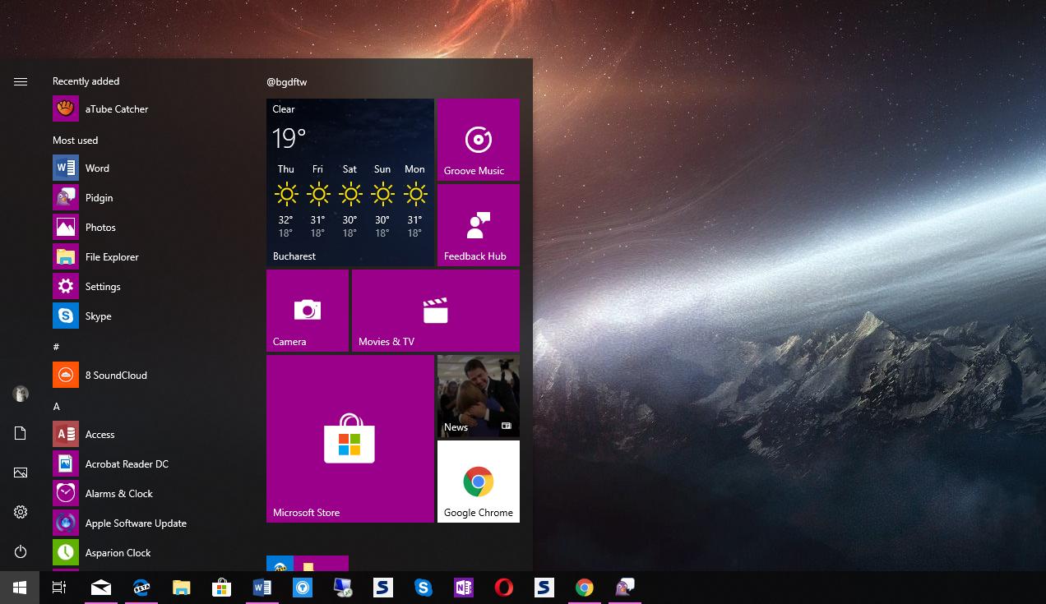Launch the Camera tile
The height and width of the screenshot is (604, 1046).
(x=307, y=311)
